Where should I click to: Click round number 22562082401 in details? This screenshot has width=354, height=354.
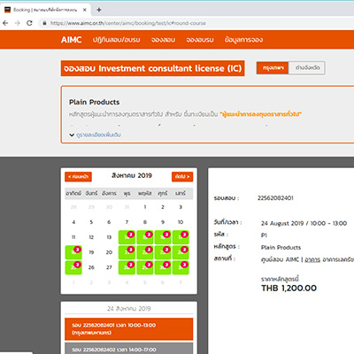pyautogui.click(x=275, y=198)
